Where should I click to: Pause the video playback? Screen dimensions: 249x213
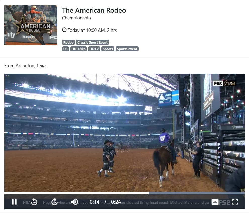point(14,202)
